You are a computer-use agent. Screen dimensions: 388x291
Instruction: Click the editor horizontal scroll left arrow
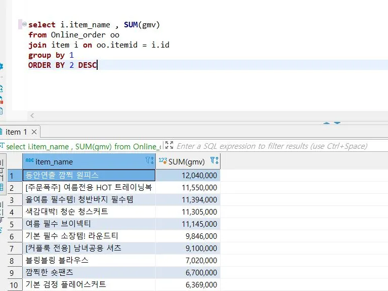tap(32, 116)
